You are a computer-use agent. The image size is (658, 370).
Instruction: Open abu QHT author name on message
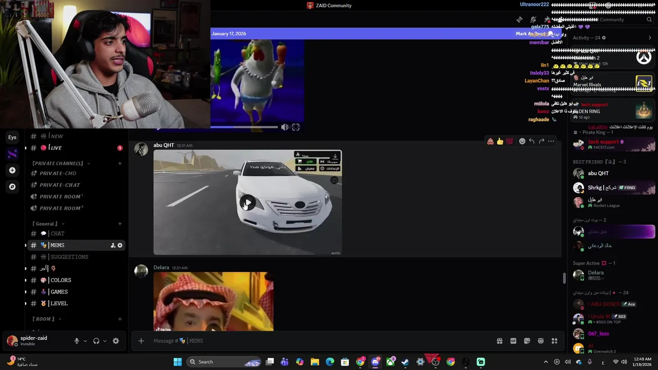click(163, 145)
